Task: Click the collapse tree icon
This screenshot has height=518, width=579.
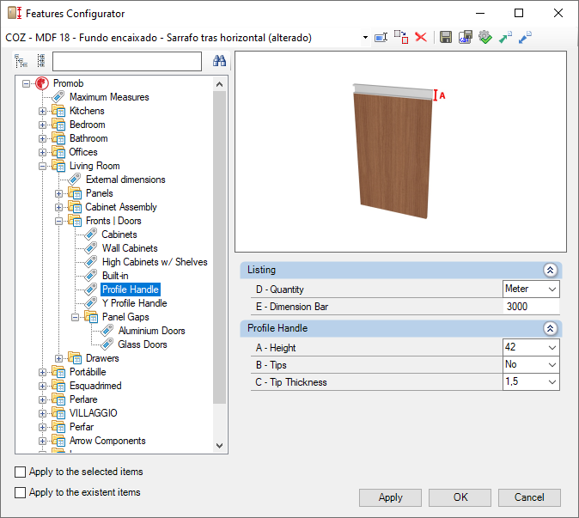Action: (41, 61)
